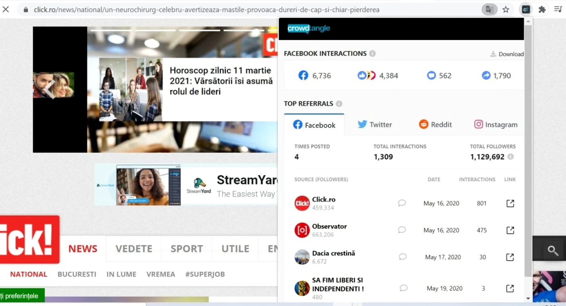Bookmark this page with the star icon

click(x=506, y=9)
